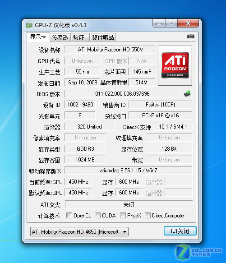Open the graphics card selection dropdown
This screenshot has height=263, width=226.
tap(79, 231)
